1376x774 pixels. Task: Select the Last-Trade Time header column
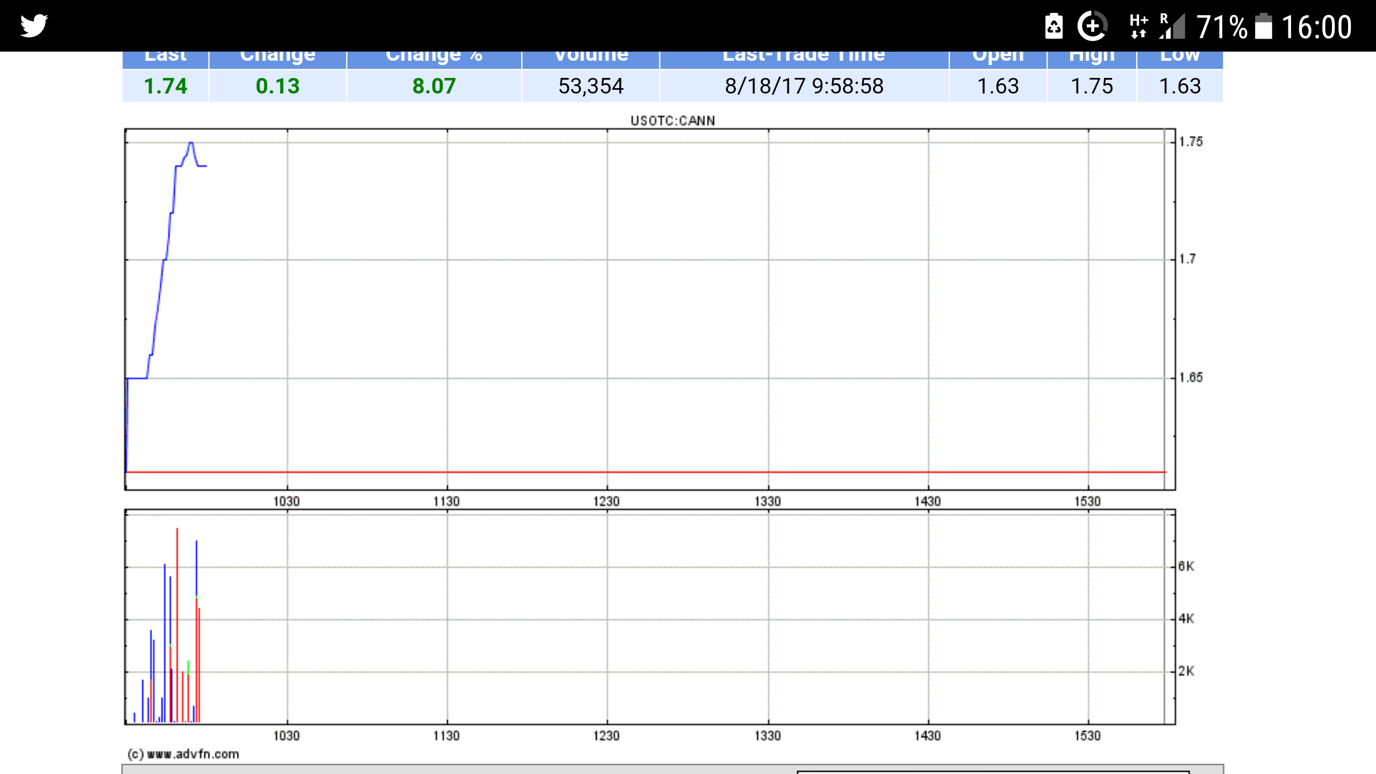click(804, 58)
